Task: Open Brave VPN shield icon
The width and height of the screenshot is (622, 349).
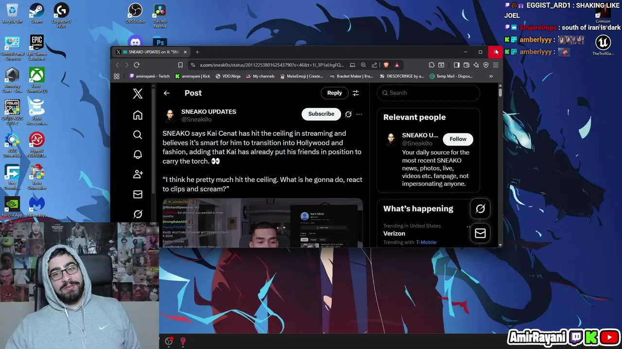Action: pyautogui.click(x=486, y=65)
